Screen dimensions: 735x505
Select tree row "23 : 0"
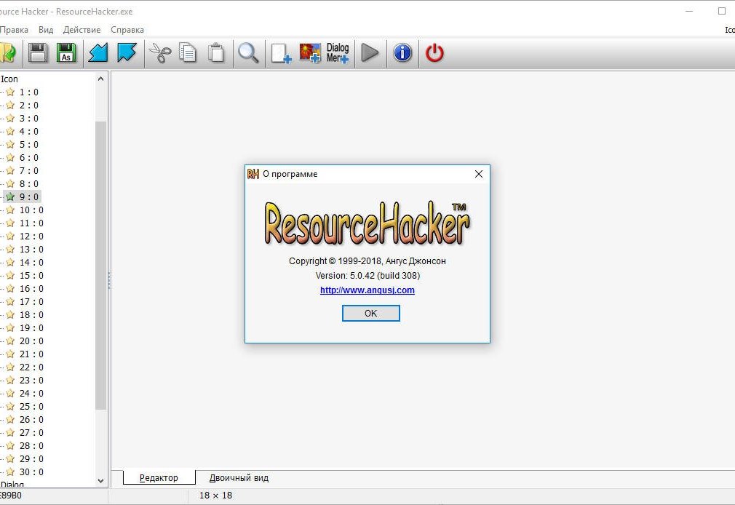(x=31, y=381)
